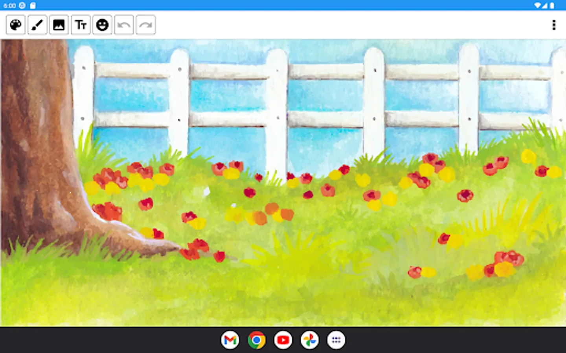Viewport: 566px width, 353px height.
Task: Redo the last action
Action: tap(145, 25)
